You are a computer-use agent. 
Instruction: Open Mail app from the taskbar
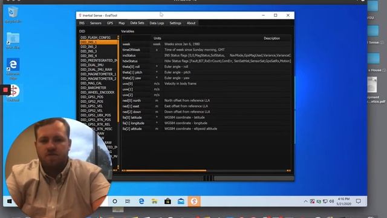181,202
